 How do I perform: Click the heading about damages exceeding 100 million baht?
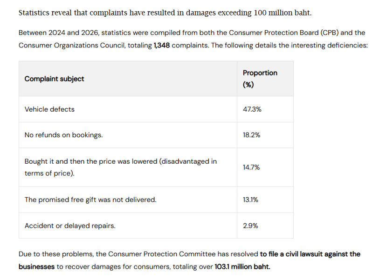(165, 13)
